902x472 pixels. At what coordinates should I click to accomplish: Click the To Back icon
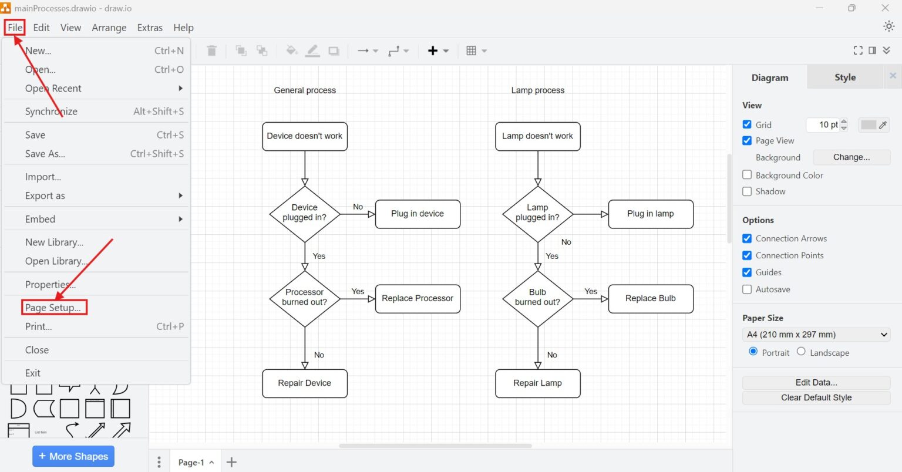pos(262,50)
